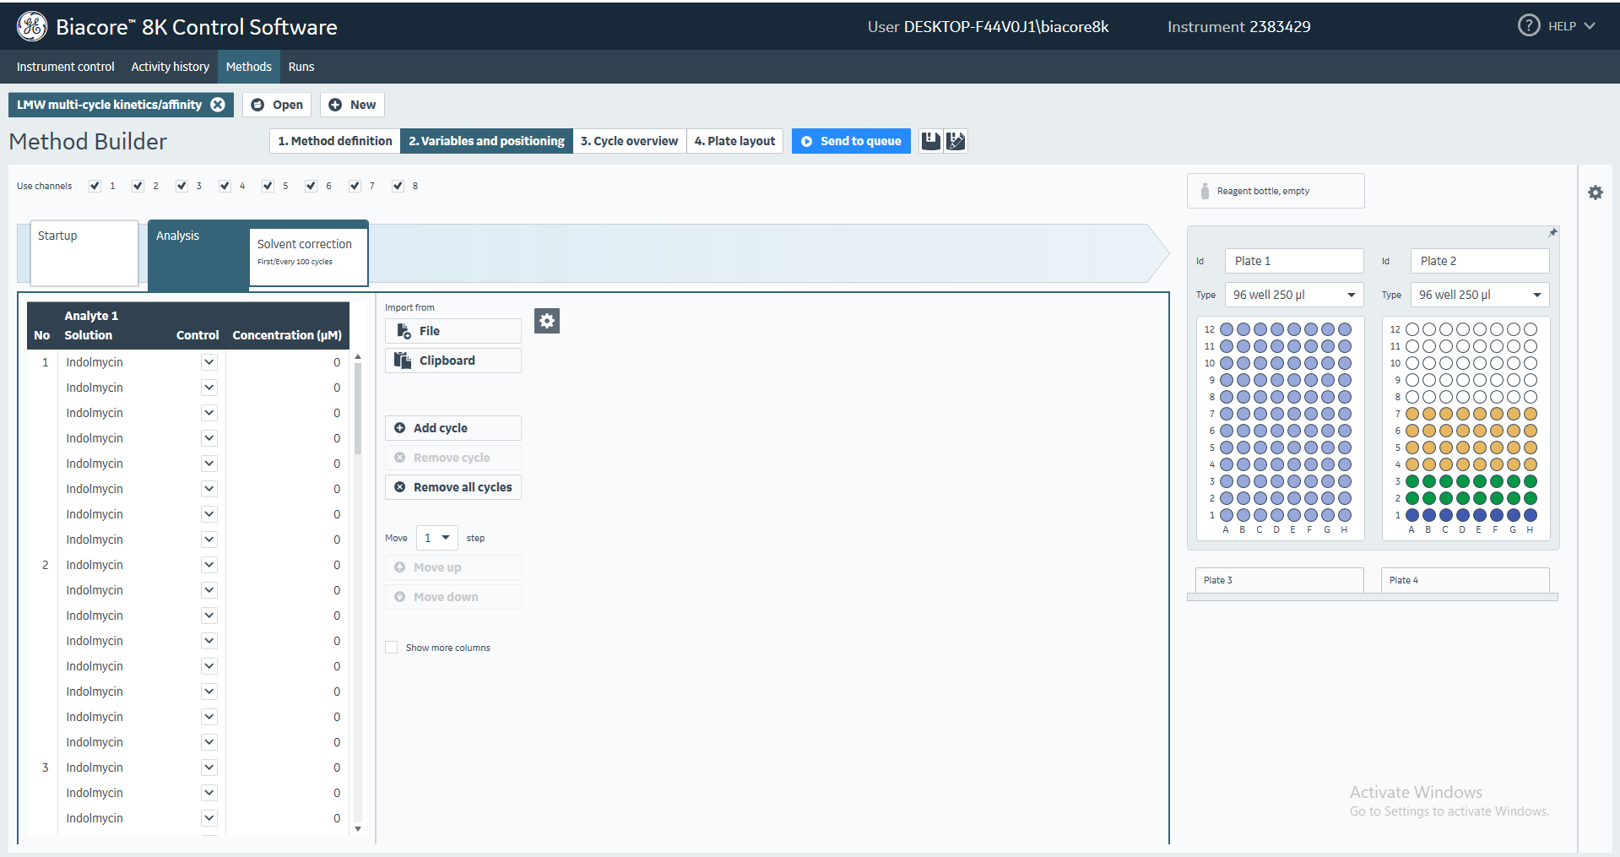Import variables from Clipboard

(x=452, y=361)
